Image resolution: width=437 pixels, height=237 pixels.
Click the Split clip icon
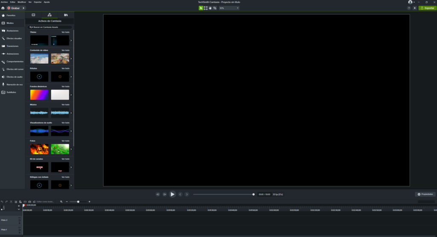click(x=25, y=202)
